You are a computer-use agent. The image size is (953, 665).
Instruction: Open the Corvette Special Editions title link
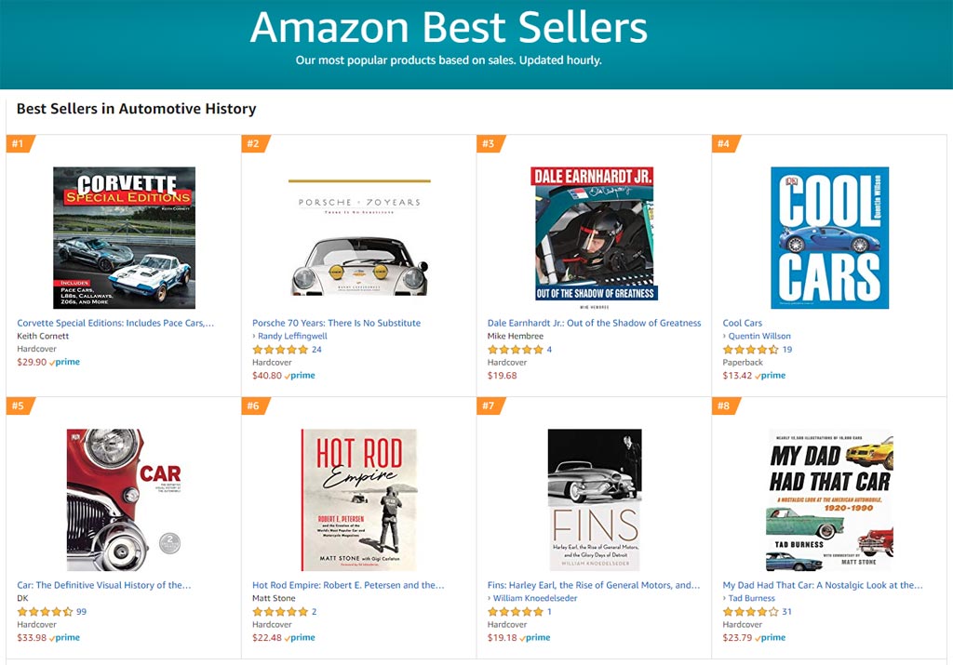115,323
